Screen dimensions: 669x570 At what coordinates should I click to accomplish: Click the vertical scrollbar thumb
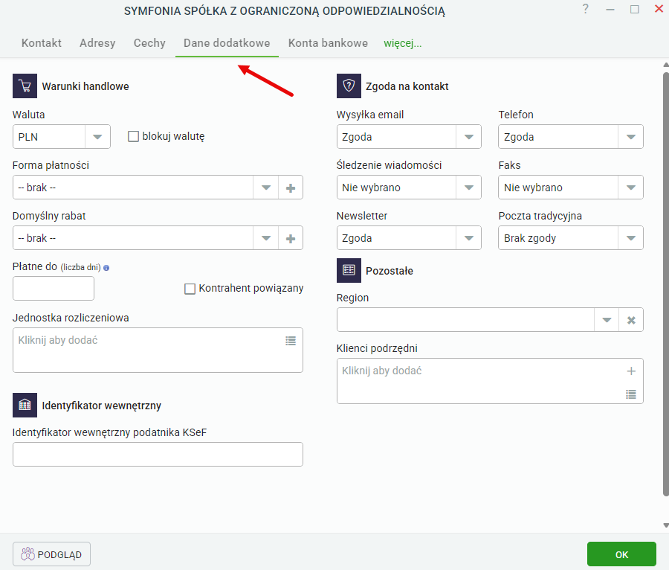click(x=665, y=284)
